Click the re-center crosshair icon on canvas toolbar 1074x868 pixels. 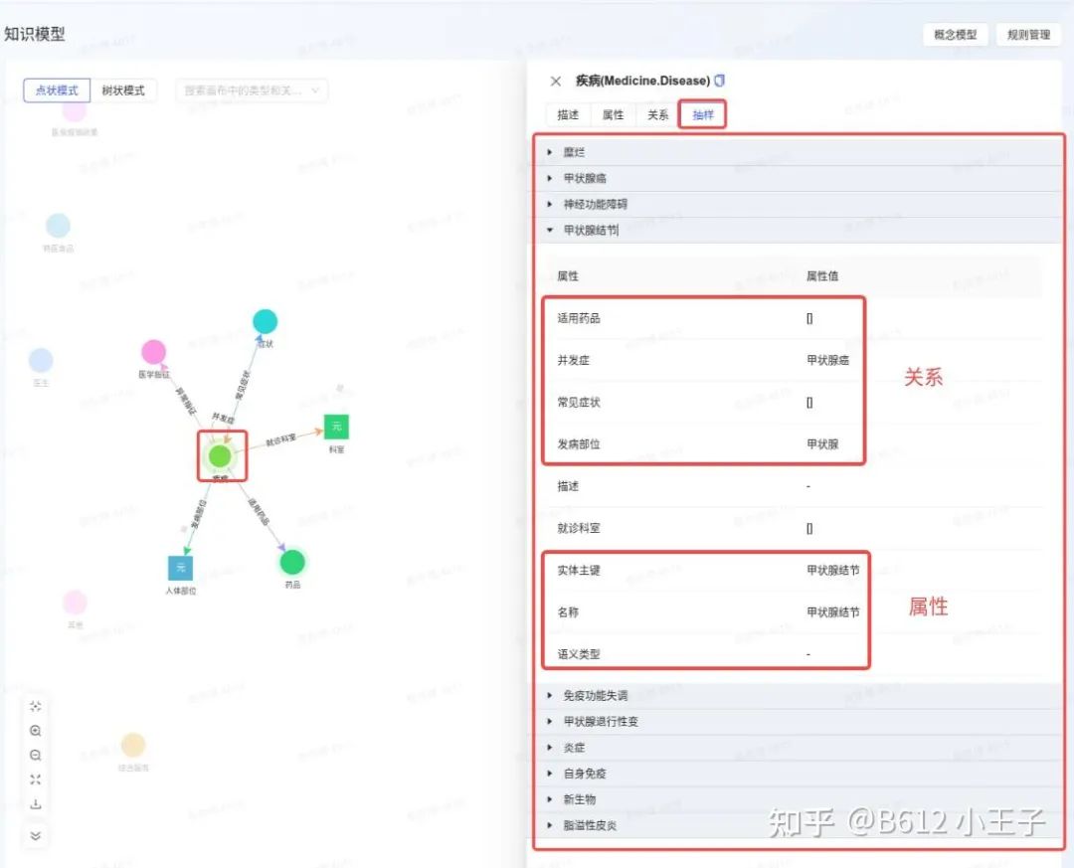coord(35,706)
